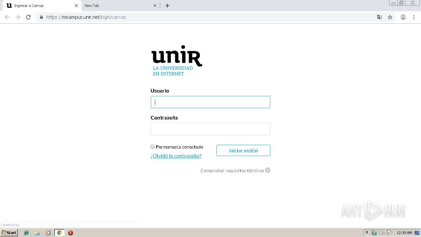Open a new tab with plus button
Screen dimensions: 421x237
pyautogui.click(x=167, y=6)
